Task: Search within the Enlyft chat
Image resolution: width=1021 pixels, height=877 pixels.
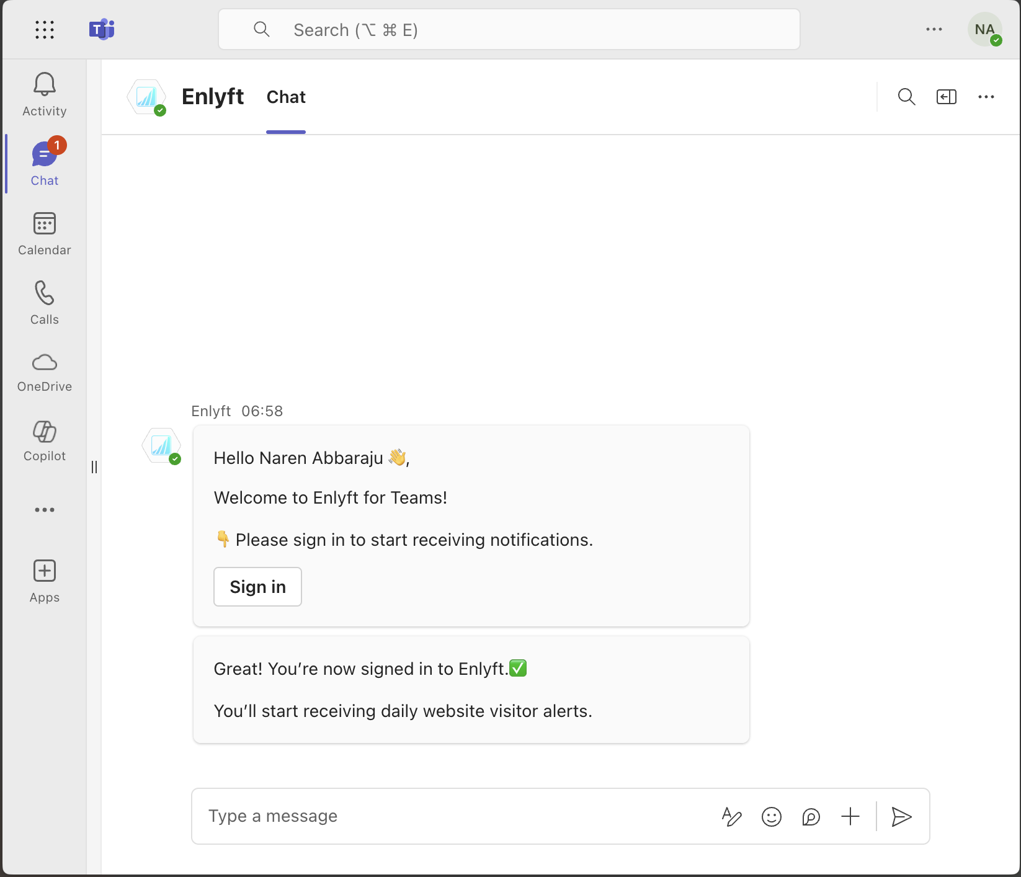Action: coord(907,97)
